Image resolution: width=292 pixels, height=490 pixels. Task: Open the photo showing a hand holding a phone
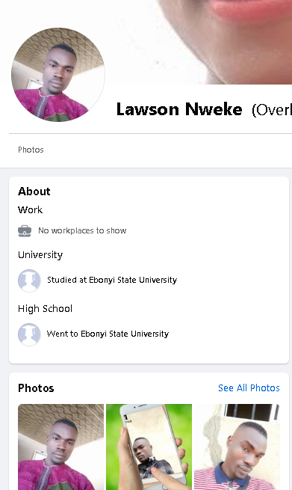pos(149,447)
